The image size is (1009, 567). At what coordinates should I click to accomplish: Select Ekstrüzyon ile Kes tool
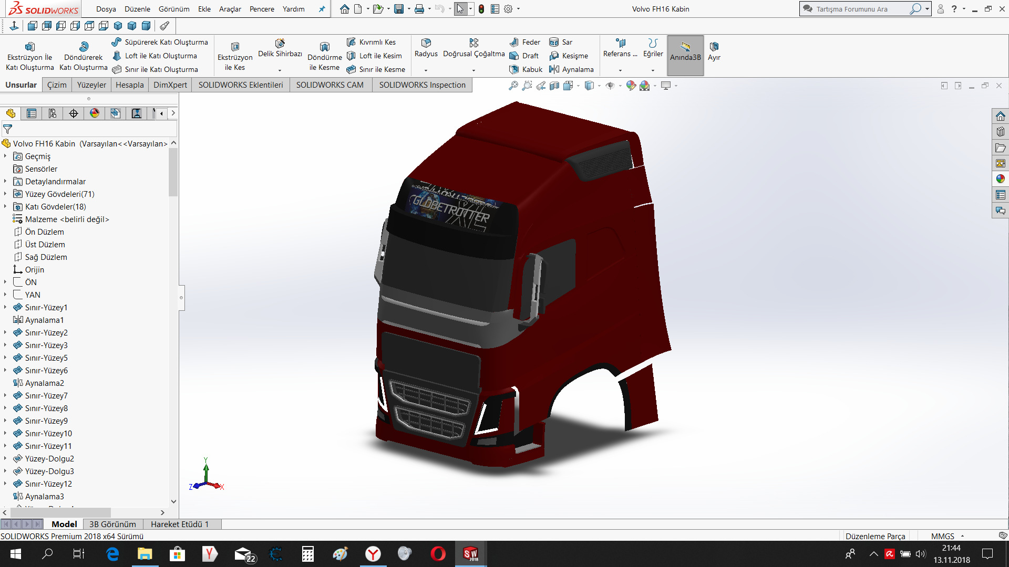tap(235, 56)
